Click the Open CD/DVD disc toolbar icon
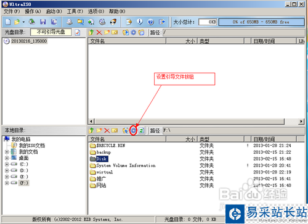The image size is (308, 224). click(x=31, y=22)
